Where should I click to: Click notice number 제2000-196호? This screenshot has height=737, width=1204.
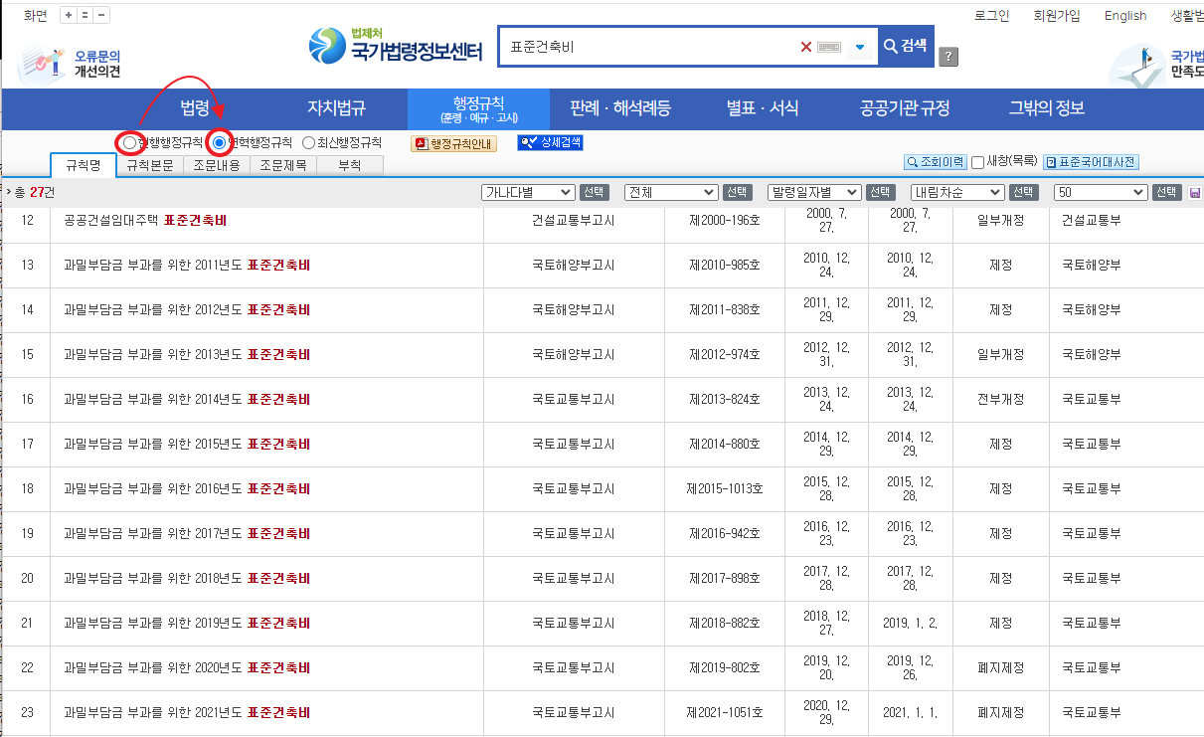coord(725,220)
